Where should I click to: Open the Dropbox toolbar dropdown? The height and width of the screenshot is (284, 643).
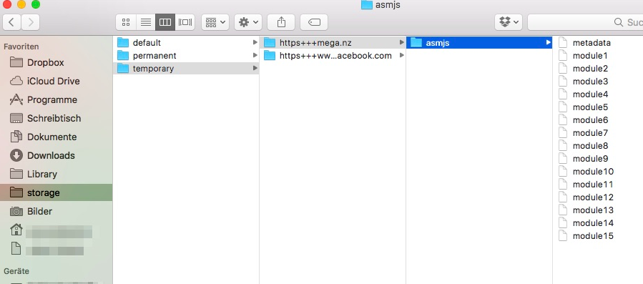pos(509,22)
